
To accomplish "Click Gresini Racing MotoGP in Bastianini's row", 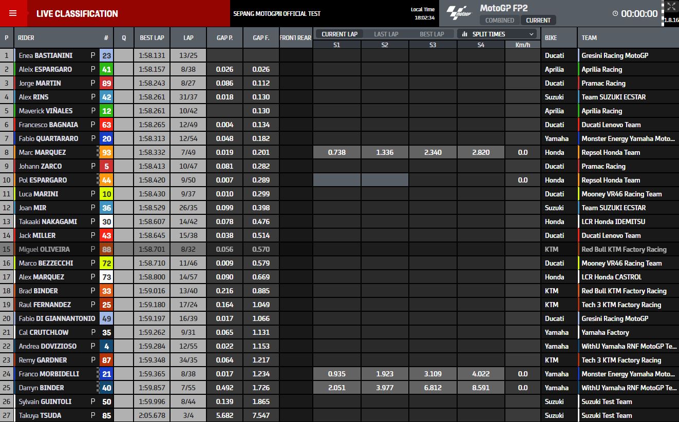I will [615, 55].
